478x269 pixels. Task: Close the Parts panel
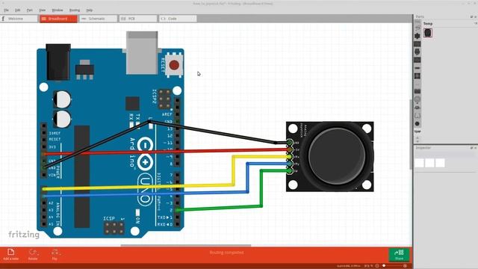pos(476,16)
